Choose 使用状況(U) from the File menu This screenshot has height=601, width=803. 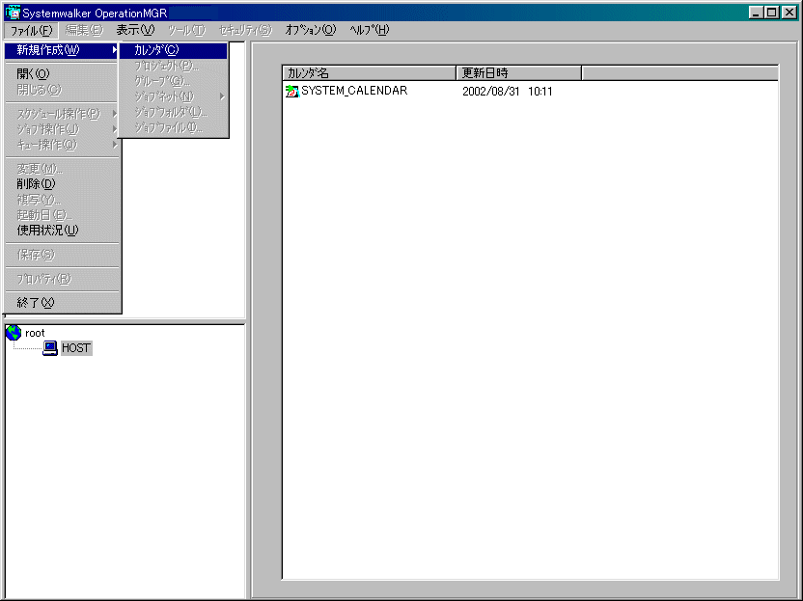point(63,231)
